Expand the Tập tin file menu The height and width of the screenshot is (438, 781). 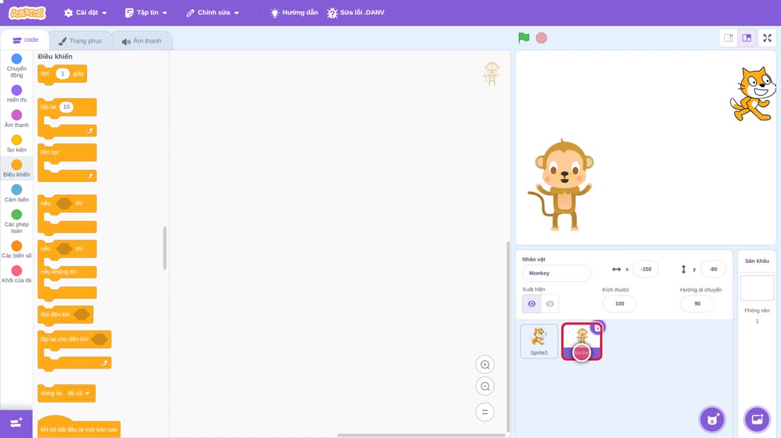146,13
